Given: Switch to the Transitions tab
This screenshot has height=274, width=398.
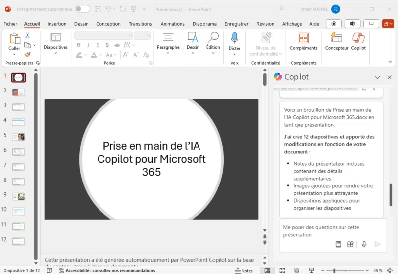Looking at the screenshot, I should [x=140, y=24].
